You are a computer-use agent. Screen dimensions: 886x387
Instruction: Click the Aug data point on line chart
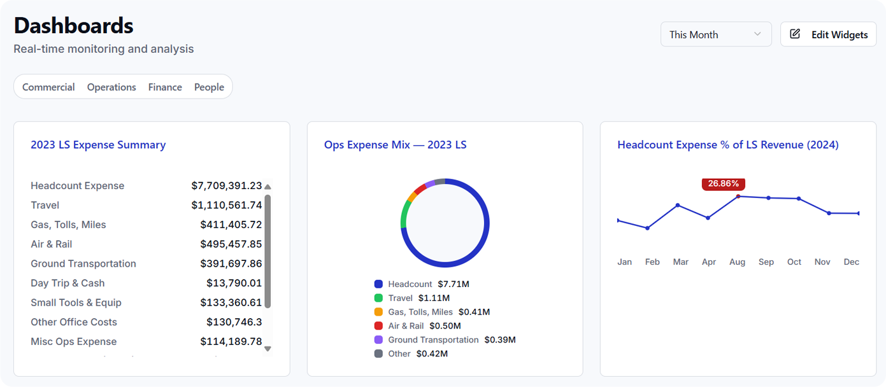coord(738,196)
